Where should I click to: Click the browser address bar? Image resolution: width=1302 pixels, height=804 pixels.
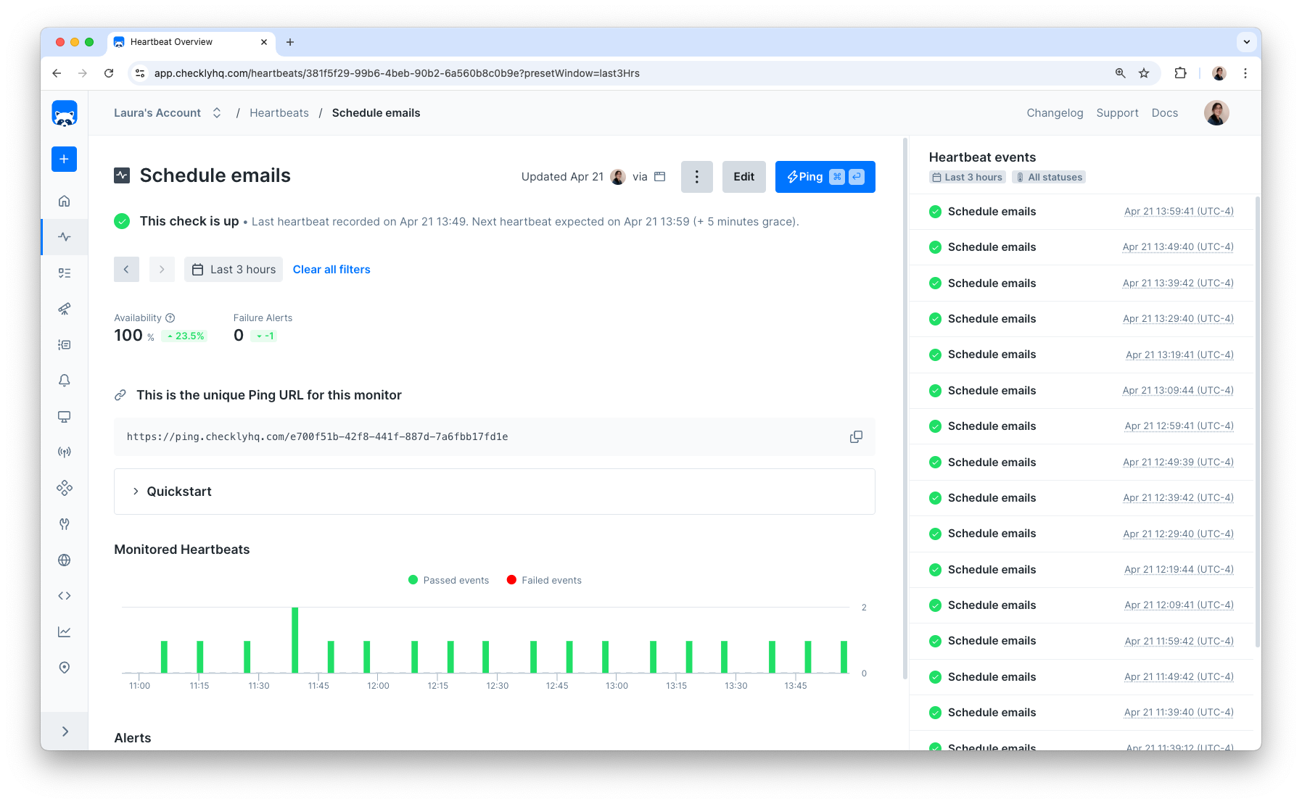click(x=508, y=73)
